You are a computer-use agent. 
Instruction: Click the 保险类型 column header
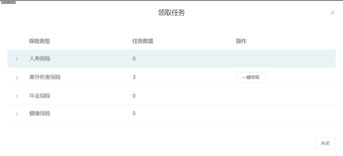pos(40,41)
